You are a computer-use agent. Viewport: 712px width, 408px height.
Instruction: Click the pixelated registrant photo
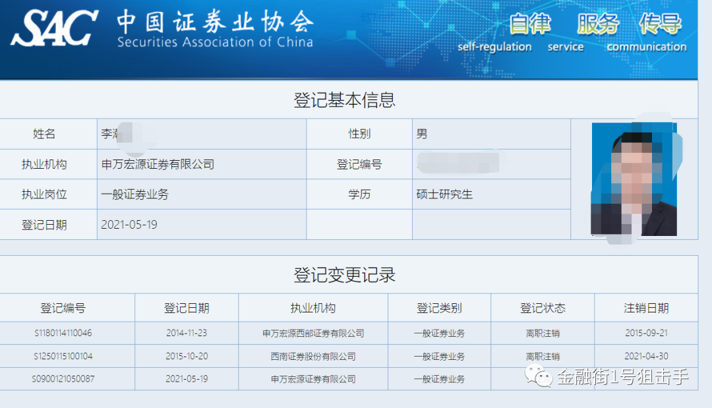point(634,179)
